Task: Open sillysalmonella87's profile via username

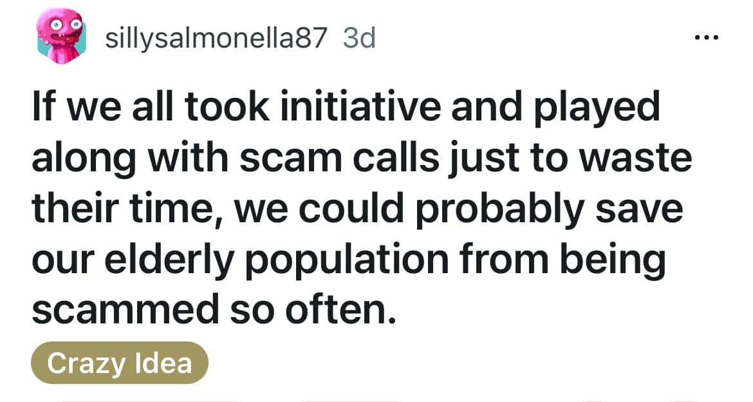Action: [x=216, y=37]
